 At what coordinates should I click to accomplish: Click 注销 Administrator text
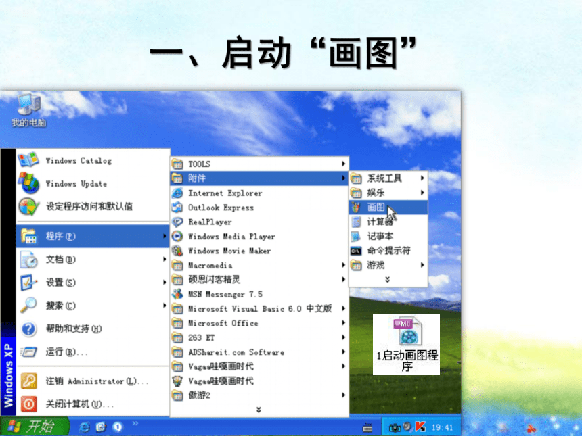[97, 381]
